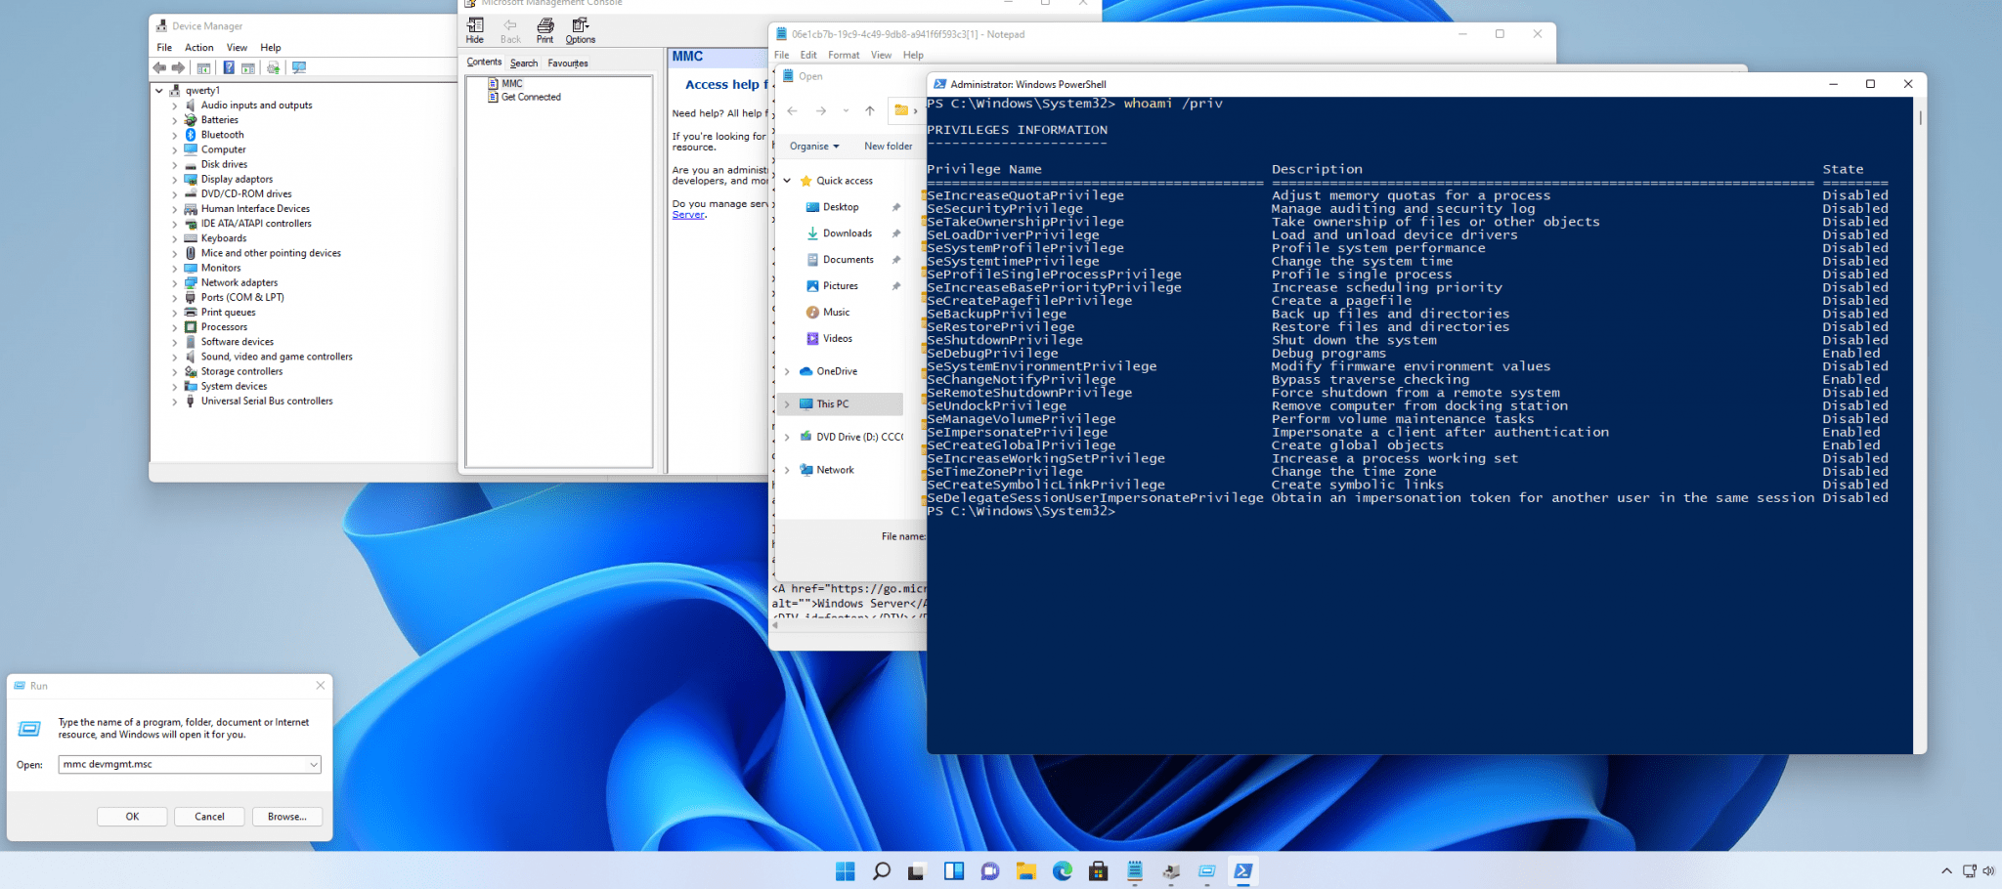Expand Display adaptors in device tree
The width and height of the screenshot is (2002, 889).
[x=175, y=180]
